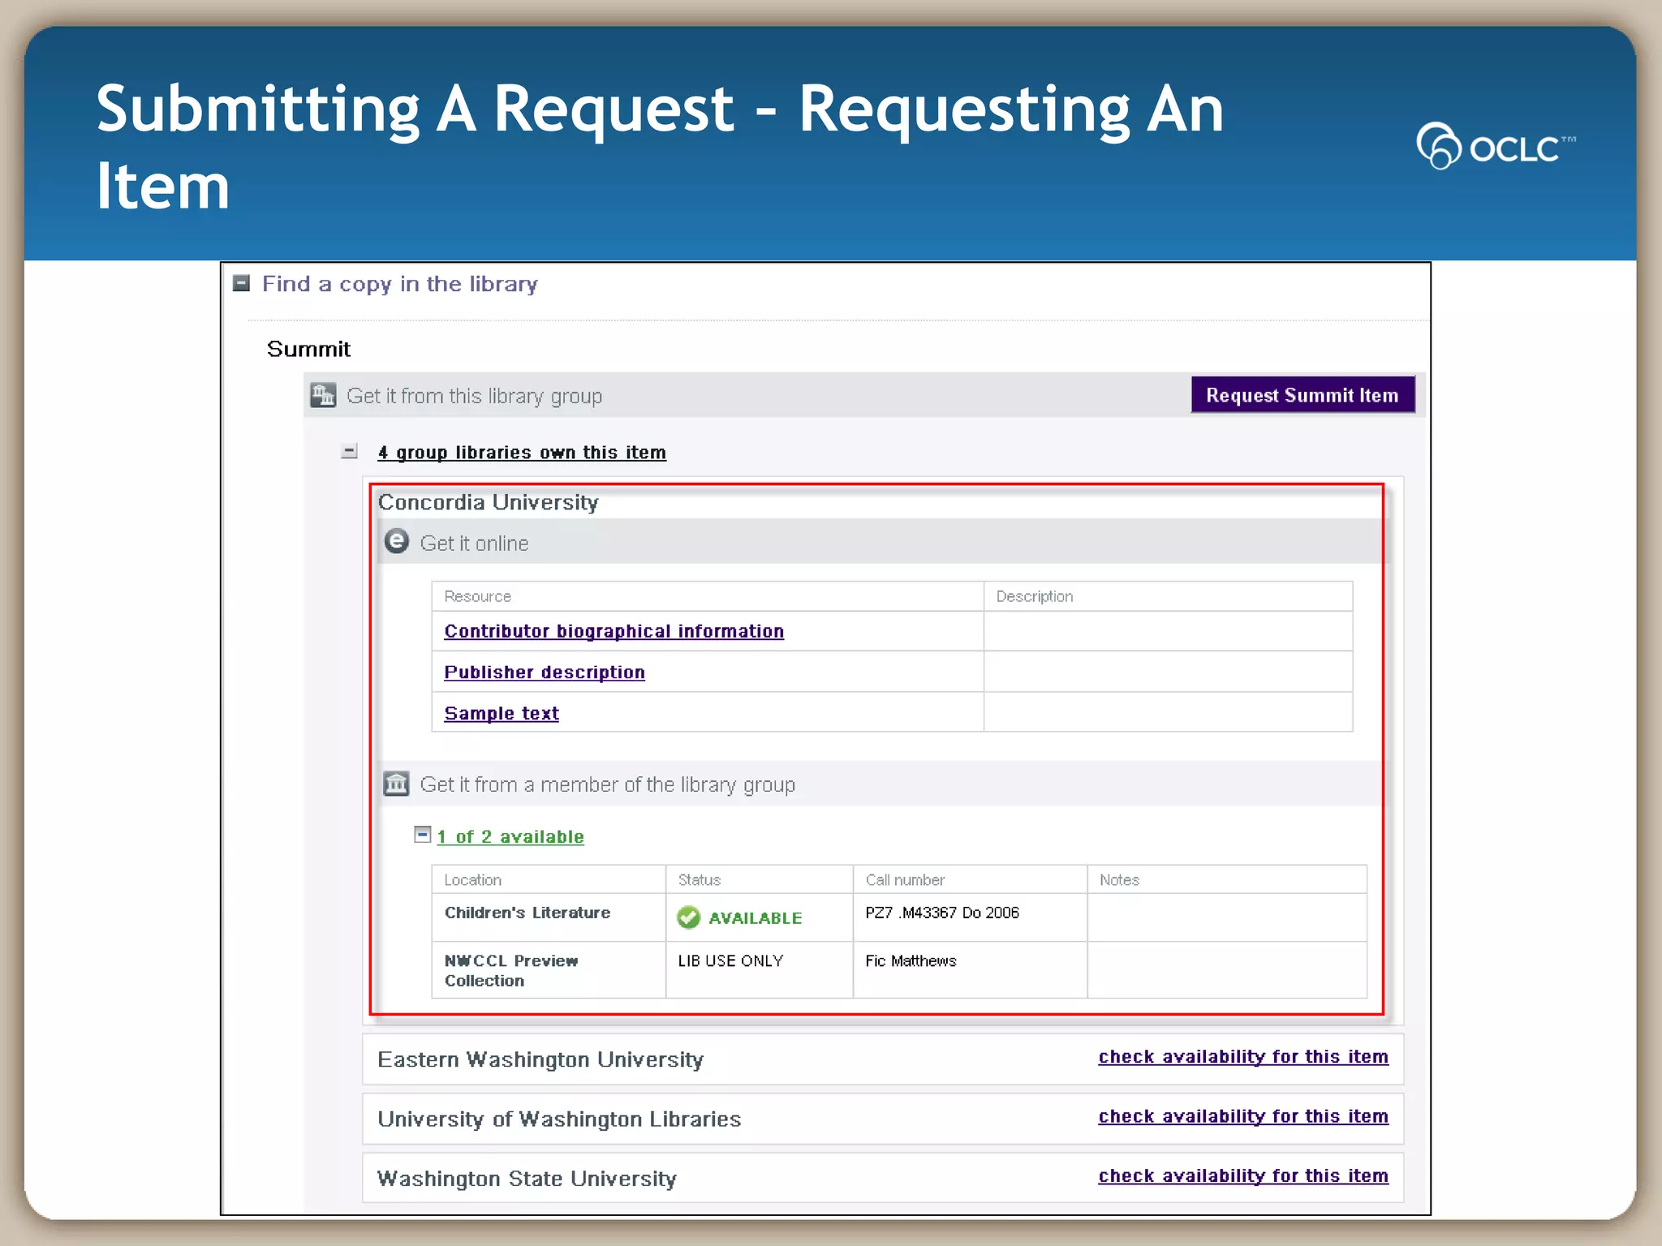This screenshot has width=1662, height=1246.
Task: Select the Washington State University row name
Action: 527,1179
